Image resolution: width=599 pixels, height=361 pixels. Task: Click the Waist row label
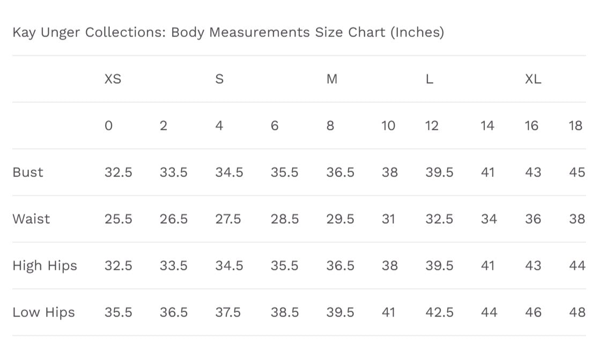pos(31,219)
